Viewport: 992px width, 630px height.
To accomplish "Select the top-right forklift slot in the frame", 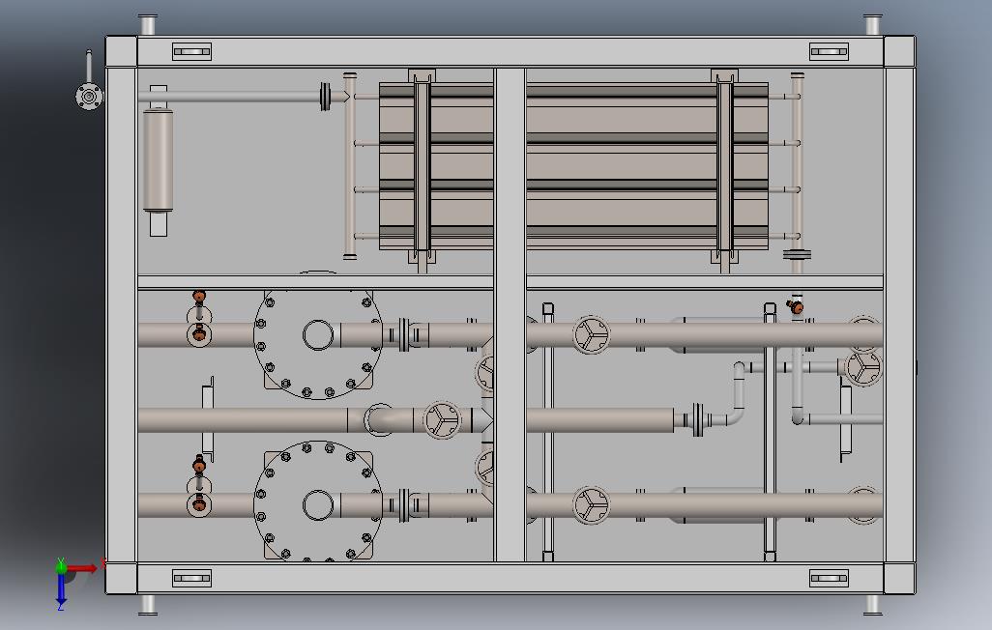I will point(829,51).
